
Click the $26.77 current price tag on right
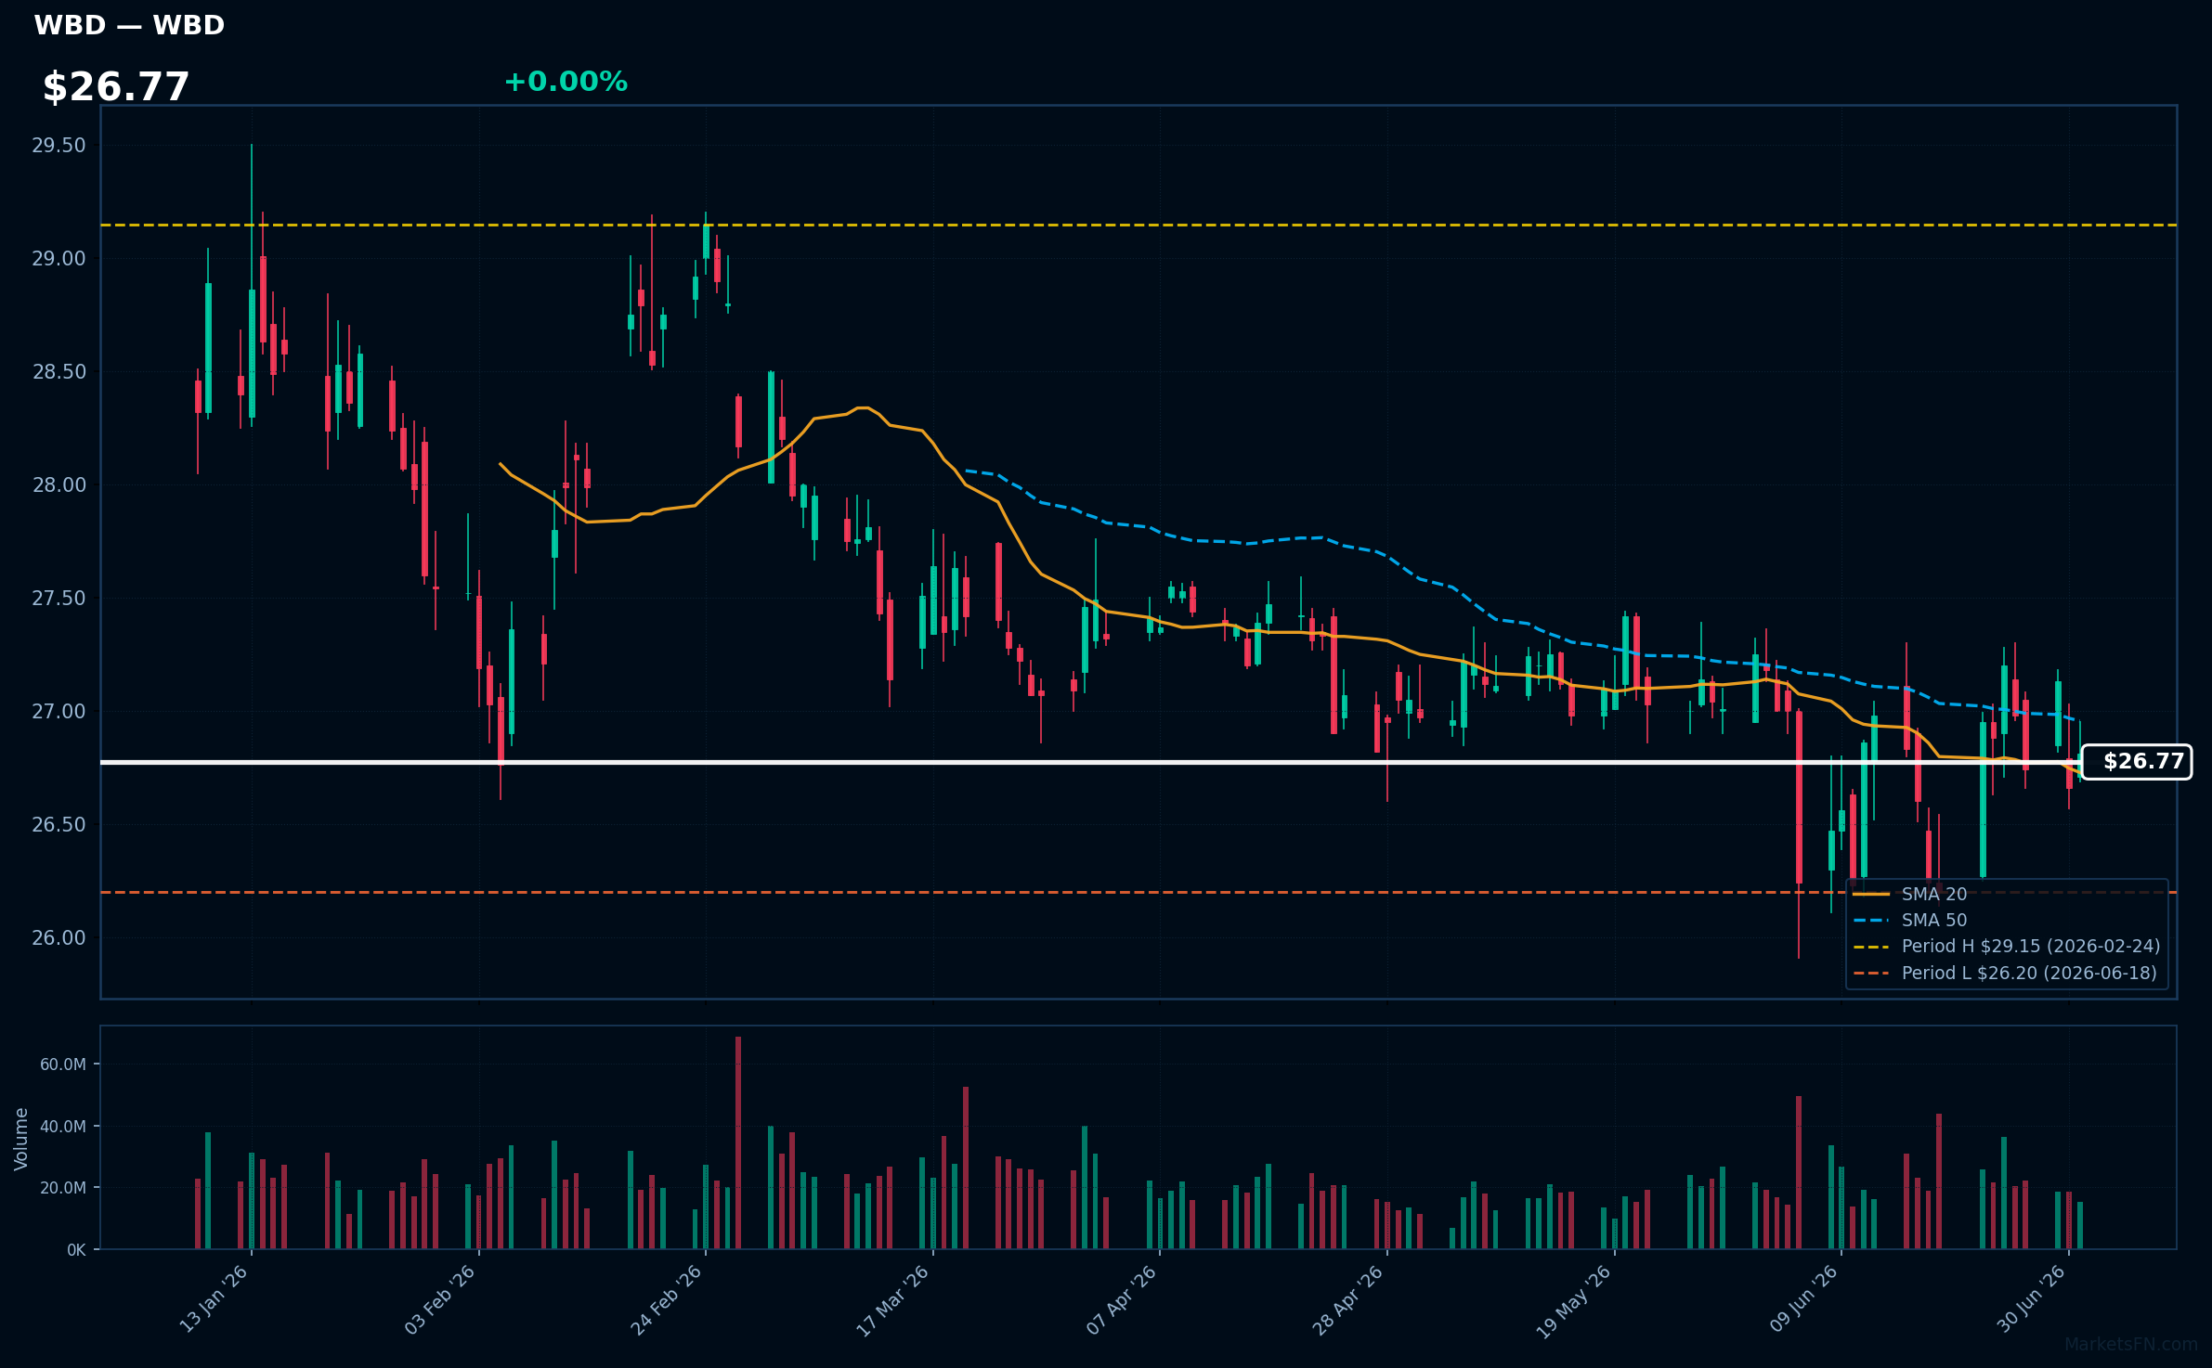[x=2136, y=762]
